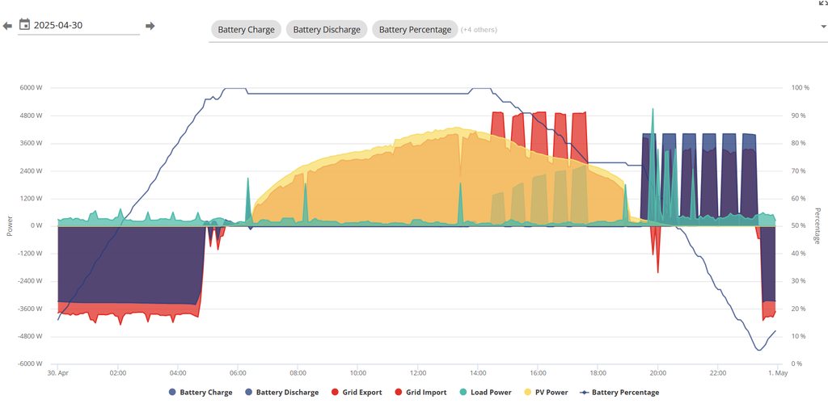Image resolution: width=828 pixels, height=412 pixels.
Task: Go to the previous day with left arrow
Action: (7, 26)
